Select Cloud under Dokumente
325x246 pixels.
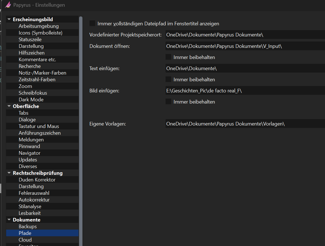click(25, 240)
